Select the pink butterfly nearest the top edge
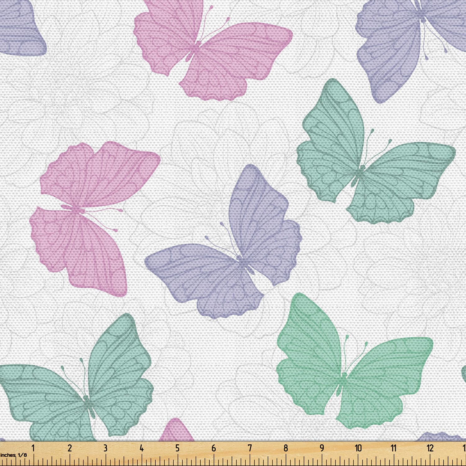Screen dimensions: 466x466 213,50
